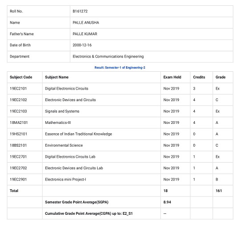
Task: Select the student name PALLE ANUSHA
Action: (86, 23)
